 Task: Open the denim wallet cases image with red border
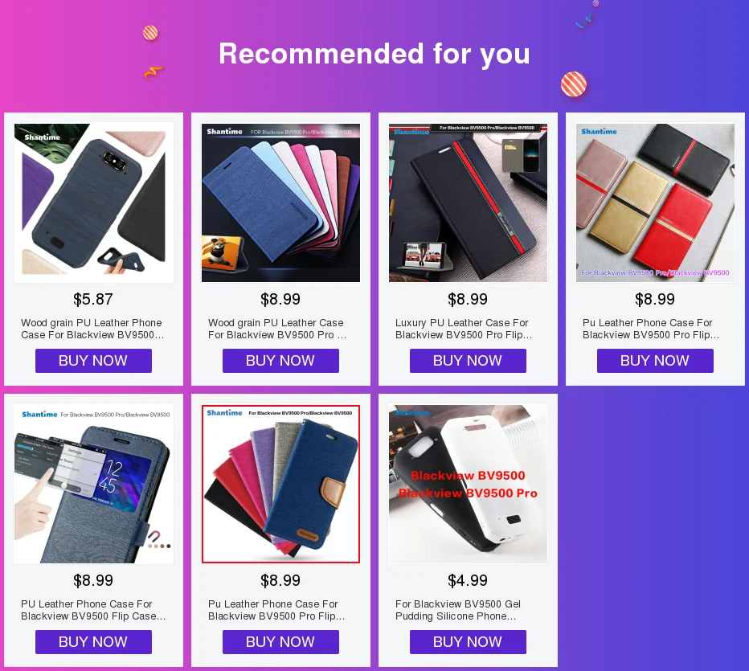pos(281,485)
